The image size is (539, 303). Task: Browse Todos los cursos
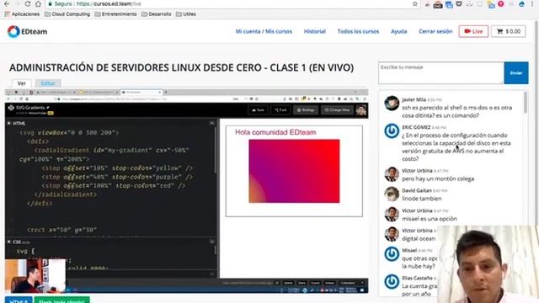[358, 31]
